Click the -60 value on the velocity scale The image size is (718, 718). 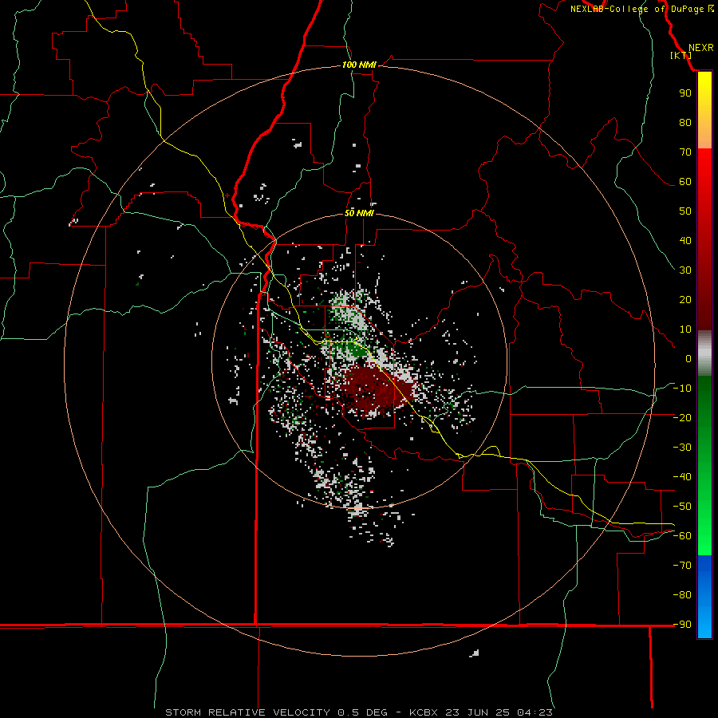tap(682, 536)
